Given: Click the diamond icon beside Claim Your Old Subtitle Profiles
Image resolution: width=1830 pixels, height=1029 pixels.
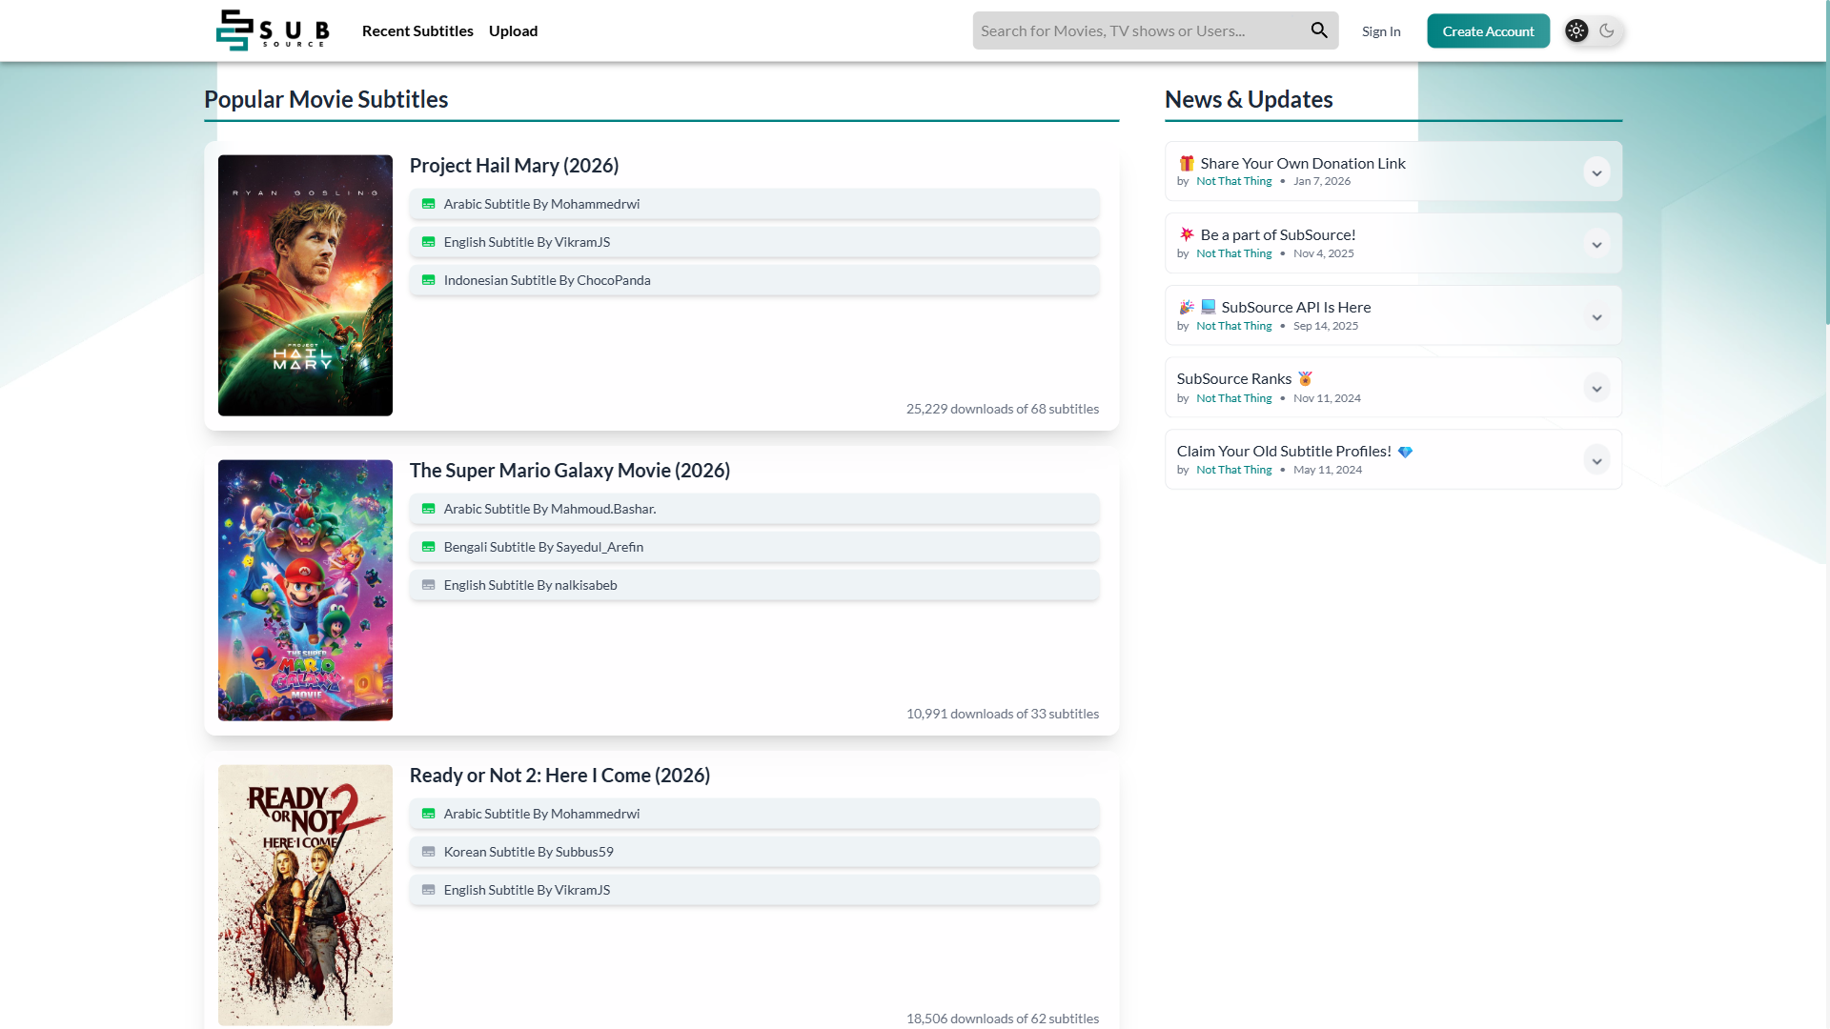Looking at the screenshot, I should [1405, 452].
